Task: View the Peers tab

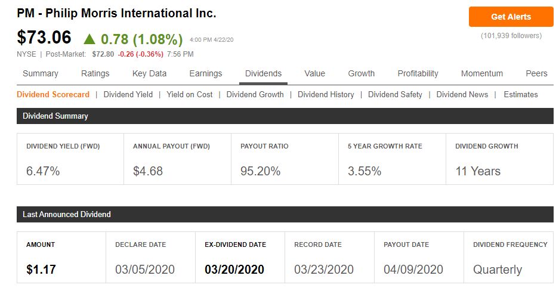Action: pyautogui.click(x=536, y=73)
